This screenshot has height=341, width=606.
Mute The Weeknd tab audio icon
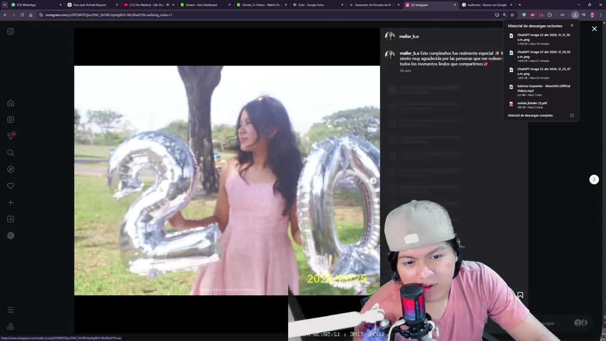click(167, 5)
